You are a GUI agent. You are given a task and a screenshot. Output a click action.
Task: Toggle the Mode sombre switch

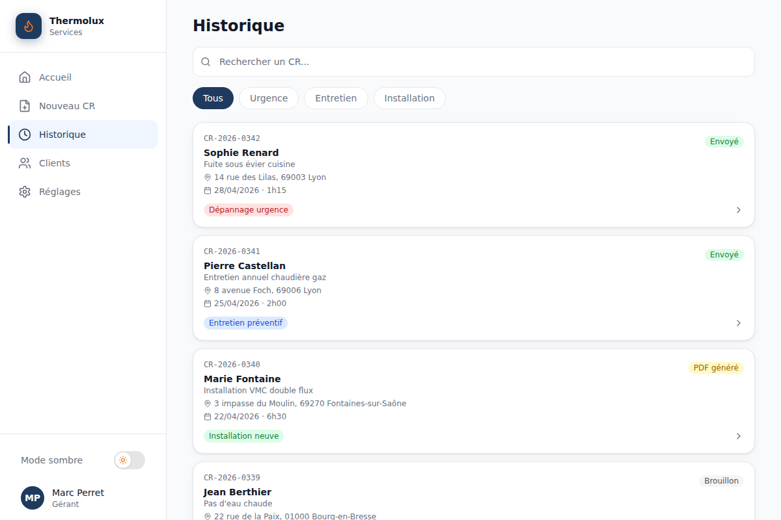click(x=130, y=460)
